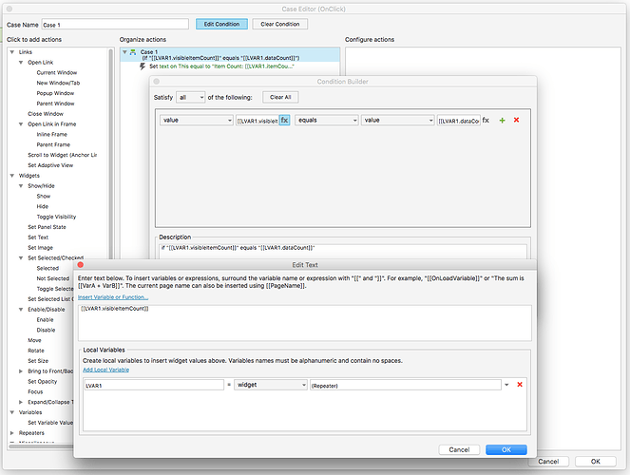Delete the condition row with red X

516,121
